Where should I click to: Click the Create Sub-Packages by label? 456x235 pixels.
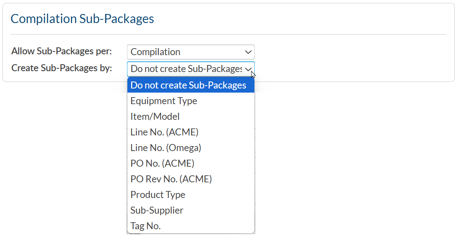61,68
